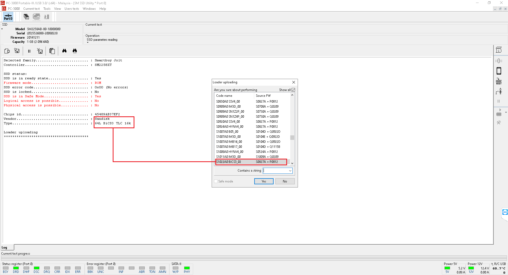Uncheck the Show all checkbox
The height and width of the screenshot is (275, 508).
[293, 90]
